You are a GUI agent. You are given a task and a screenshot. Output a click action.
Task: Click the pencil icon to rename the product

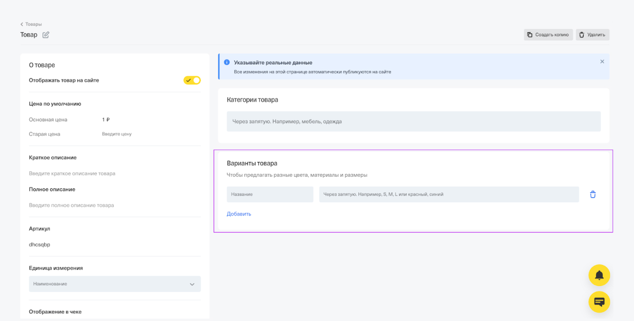click(46, 35)
